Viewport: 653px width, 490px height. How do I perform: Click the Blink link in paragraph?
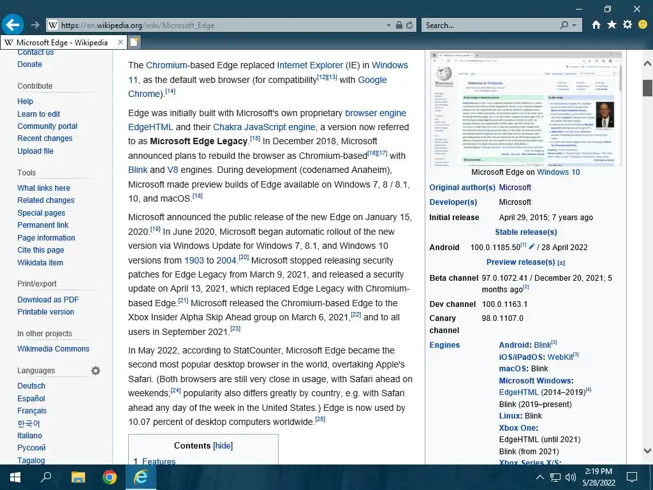coord(138,170)
